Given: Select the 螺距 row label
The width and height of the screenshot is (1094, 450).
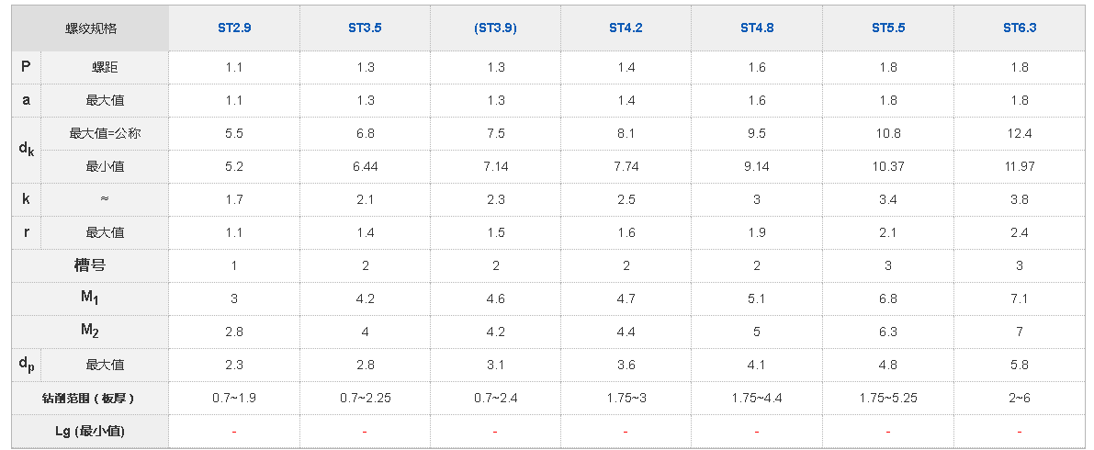Looking at the screenshot, I should coord(105,67).
